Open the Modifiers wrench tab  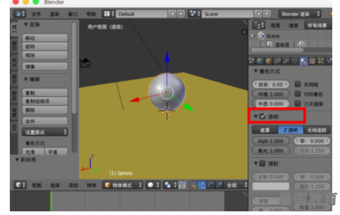(286, 61)
